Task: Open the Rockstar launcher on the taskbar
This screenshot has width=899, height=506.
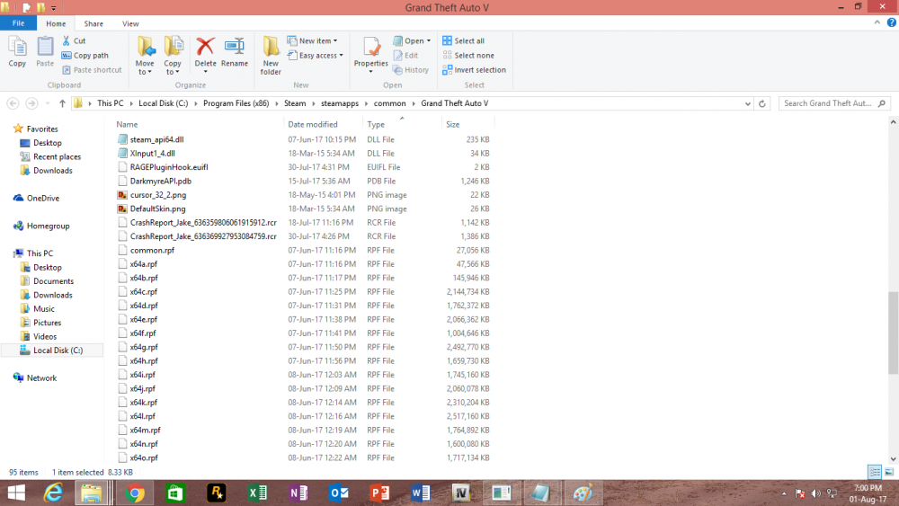Action: click(216, 493)
